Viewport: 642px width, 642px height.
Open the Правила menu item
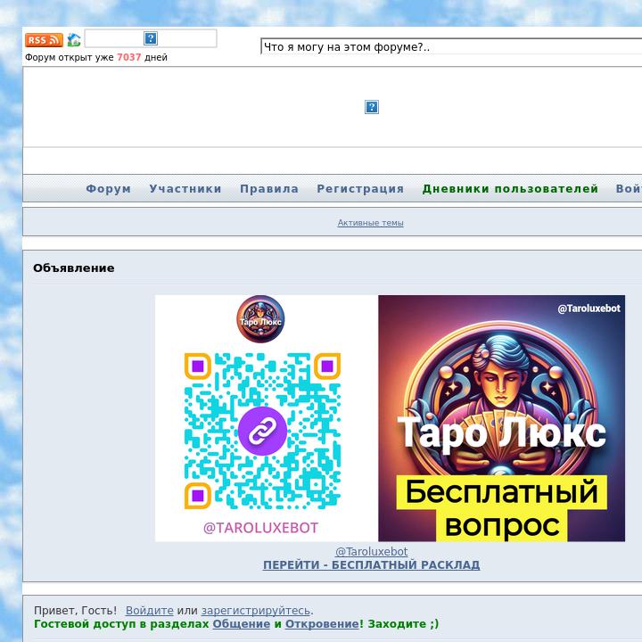(269, 189)
